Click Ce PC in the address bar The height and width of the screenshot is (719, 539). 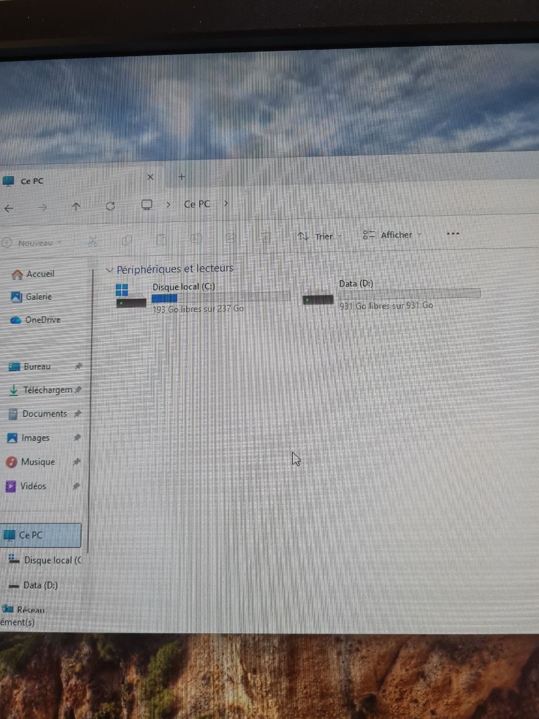(197, 204)
